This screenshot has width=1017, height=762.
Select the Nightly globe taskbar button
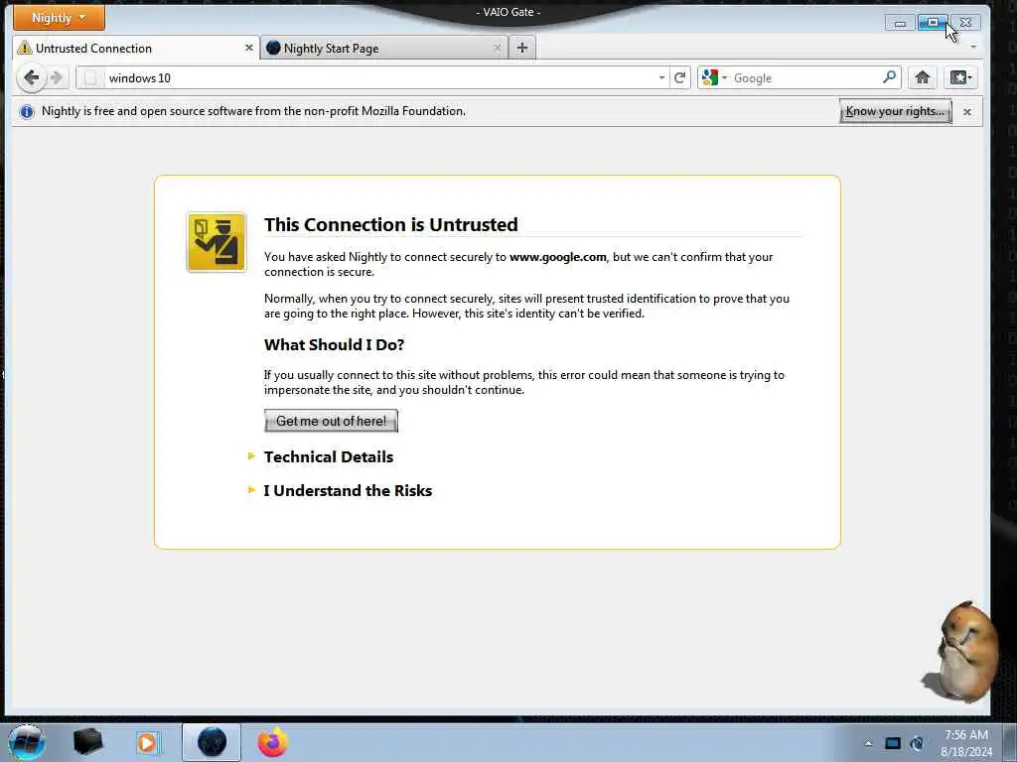point(212,742)
